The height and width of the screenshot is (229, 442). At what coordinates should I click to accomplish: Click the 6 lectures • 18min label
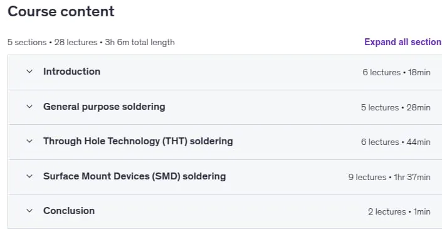(397, 73)
